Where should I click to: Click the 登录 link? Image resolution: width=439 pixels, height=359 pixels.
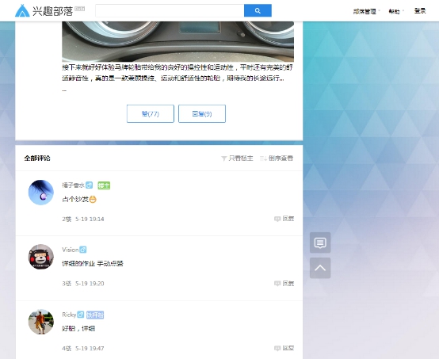click(420, 11)
